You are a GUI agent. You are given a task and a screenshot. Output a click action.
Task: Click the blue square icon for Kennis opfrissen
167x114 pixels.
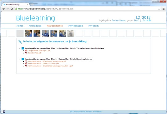(23, 59)
